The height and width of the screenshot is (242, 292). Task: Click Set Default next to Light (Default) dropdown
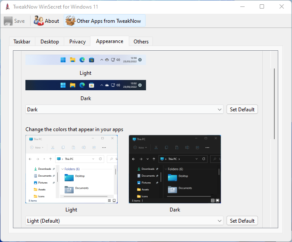point(242,221)
